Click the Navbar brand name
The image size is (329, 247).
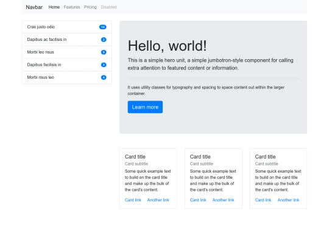tap(34, 7)
